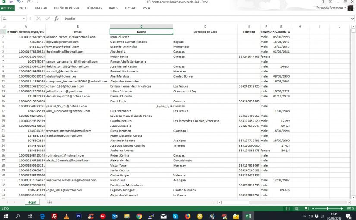The height and width of the screenshot is (220, 356).
Task: Switch to the INICIO ribbon tab
Action: pyautogui.click(x=23, y=8)
